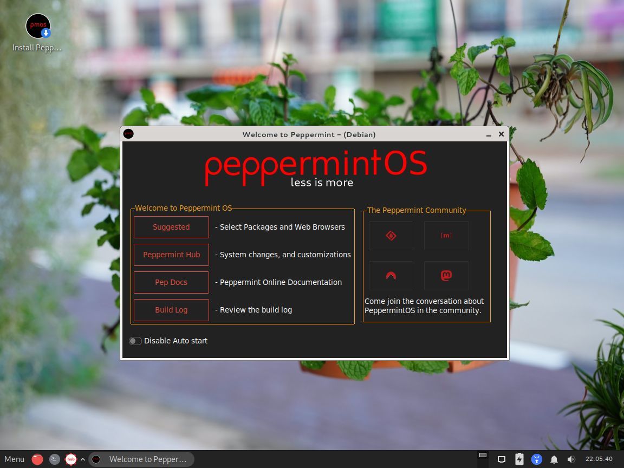The width and height of the screenshot is (624, 468).
Task: Click the display icon in the system tray
Action: click(x=502, y=459)
